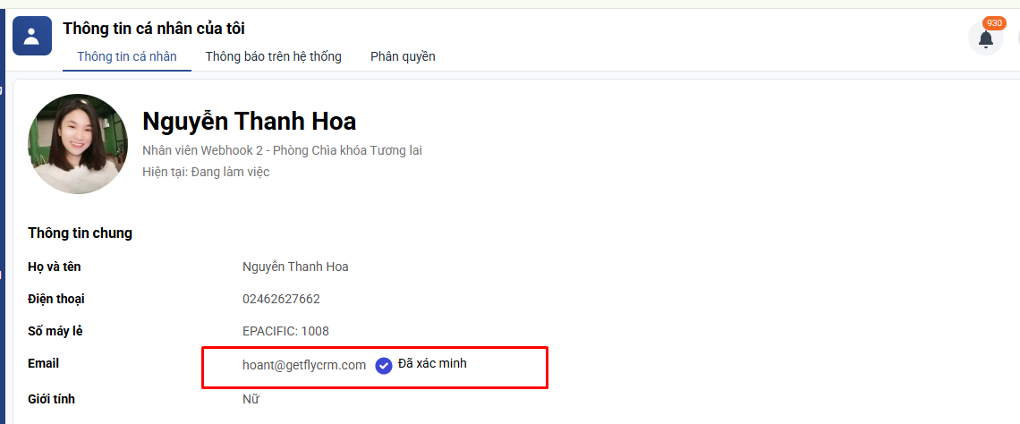Click the page title Thông tin cá nhân của tôi
1020x424 pixels.
click(x=154, y=29)
